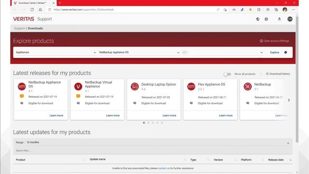Sort by the Release date column arrow
This screenshot has height=174, width=309.
pos(290,160)
